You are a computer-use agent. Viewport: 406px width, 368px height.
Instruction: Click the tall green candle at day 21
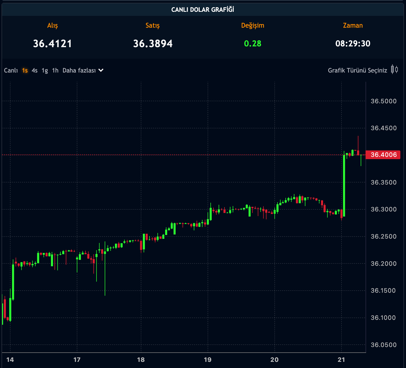(x=344, y=186)
